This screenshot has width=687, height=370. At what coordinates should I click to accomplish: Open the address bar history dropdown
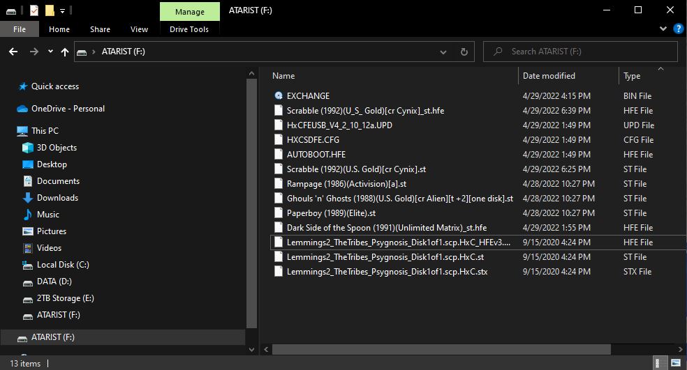[x=443, y=52]
